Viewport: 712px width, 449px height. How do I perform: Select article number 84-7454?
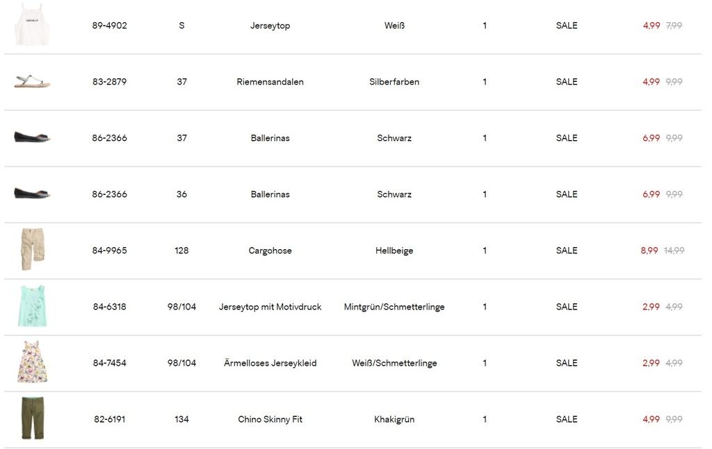[x=110, y=363]
